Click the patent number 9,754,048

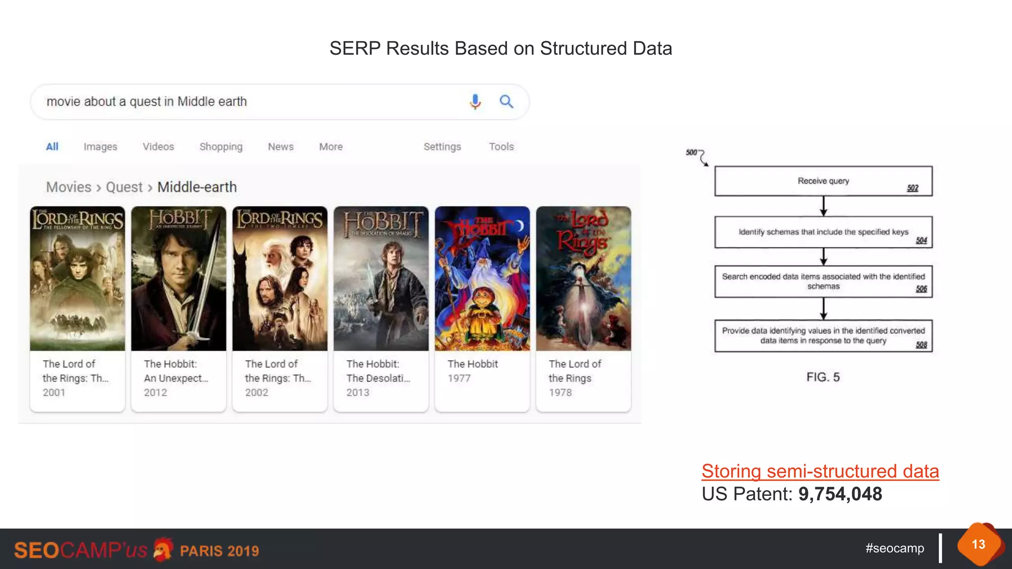[840, 494]
